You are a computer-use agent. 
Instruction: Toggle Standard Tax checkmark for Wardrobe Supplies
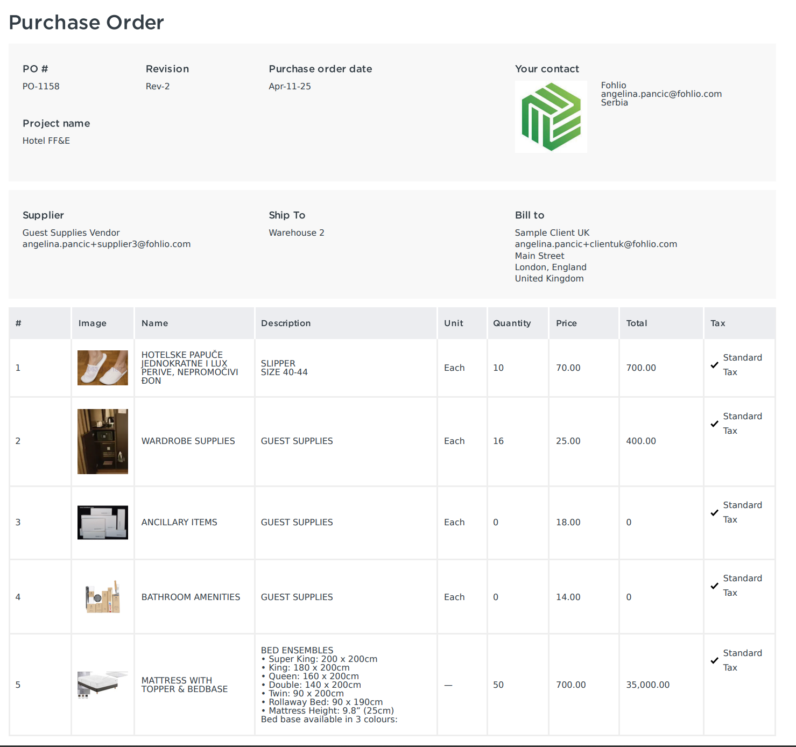(x=714, y=424)
